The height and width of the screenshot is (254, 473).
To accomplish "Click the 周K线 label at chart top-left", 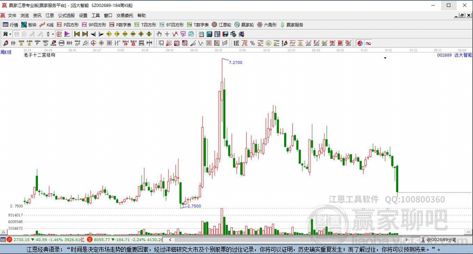I will point(6,52).
